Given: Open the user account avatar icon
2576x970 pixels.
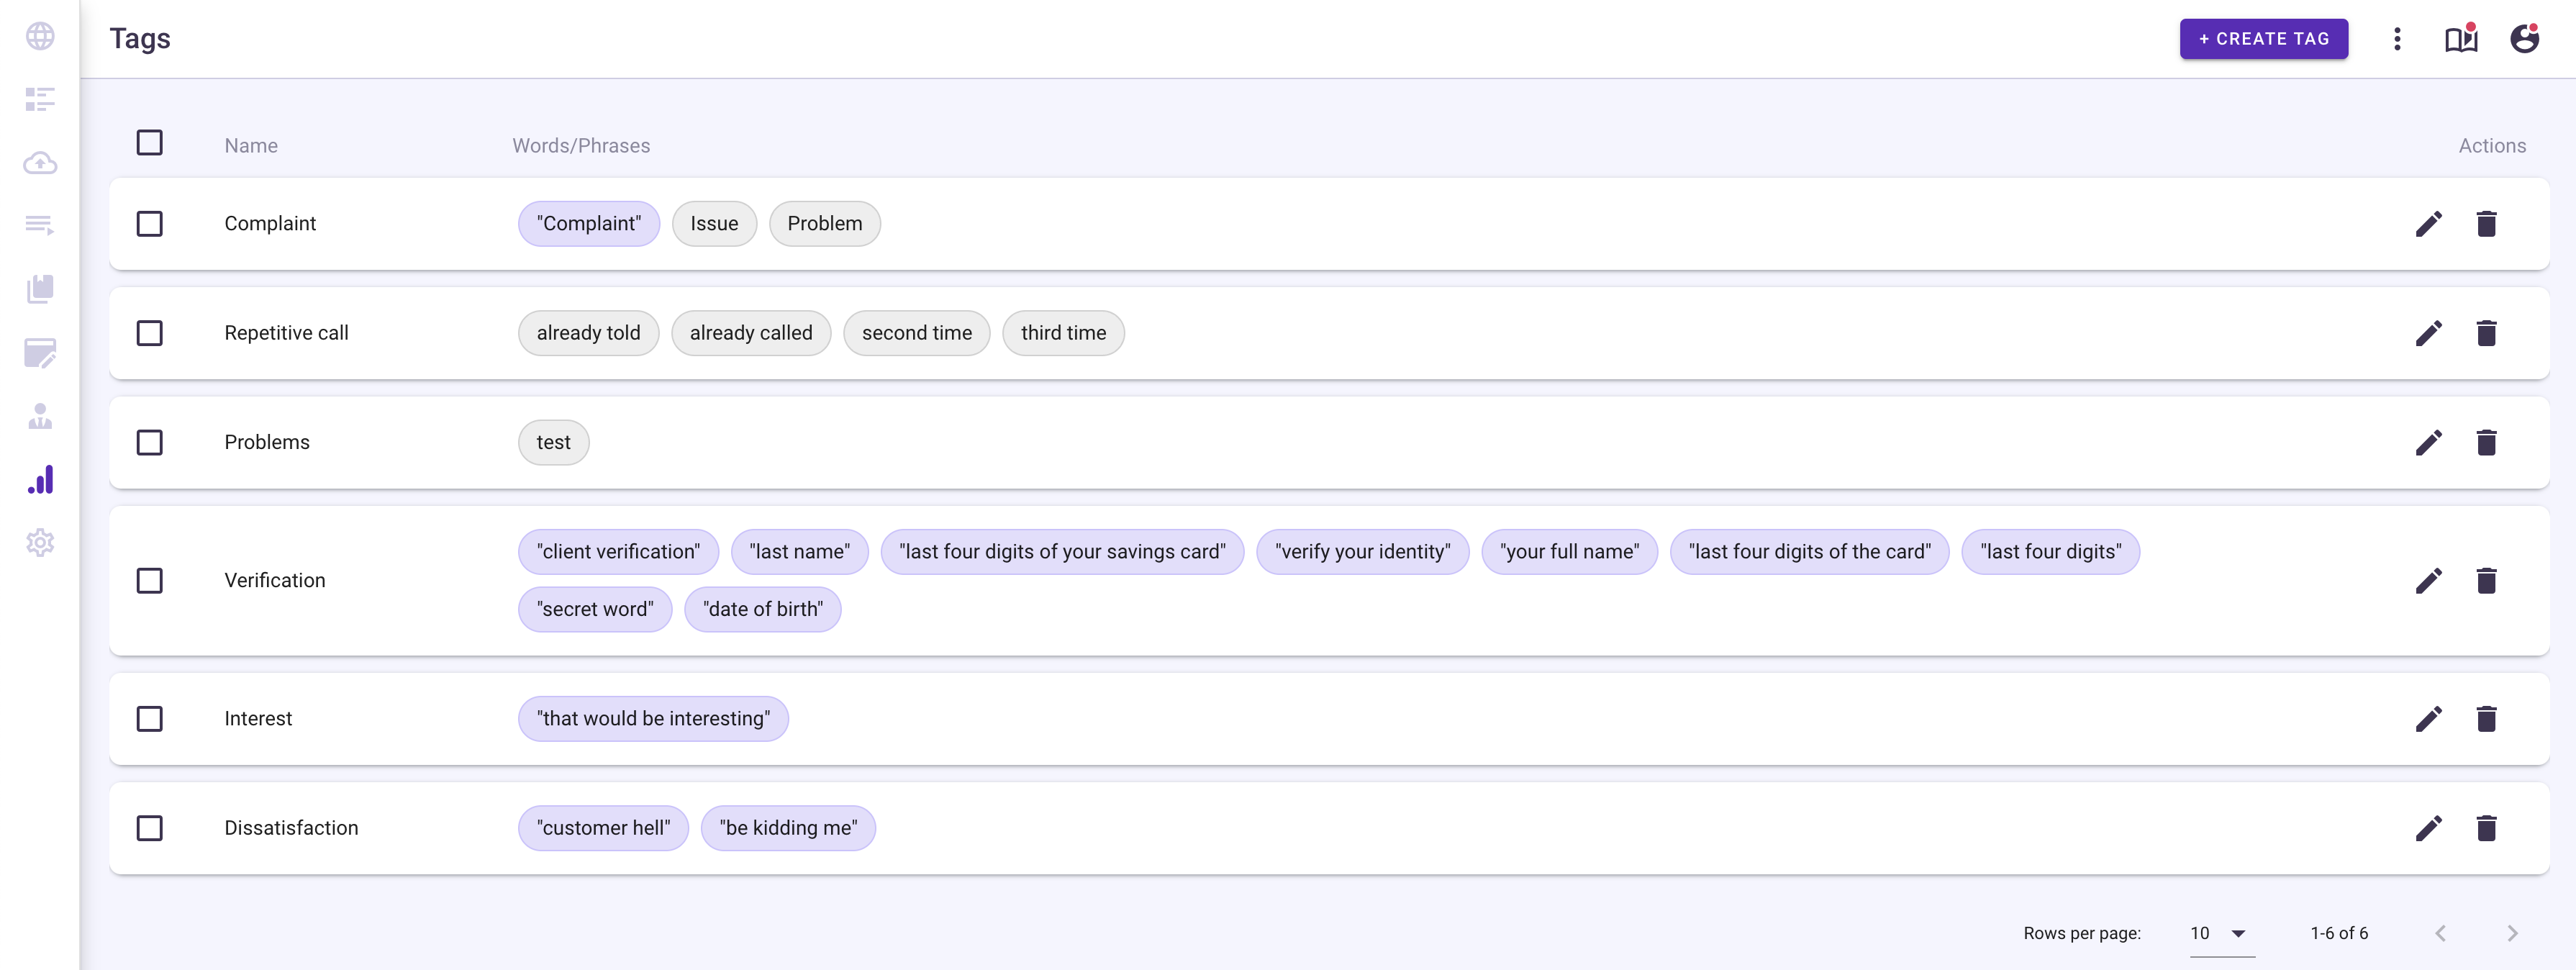Looking at the screenshot, I should pyautogui.click(x=2525, y=39).
